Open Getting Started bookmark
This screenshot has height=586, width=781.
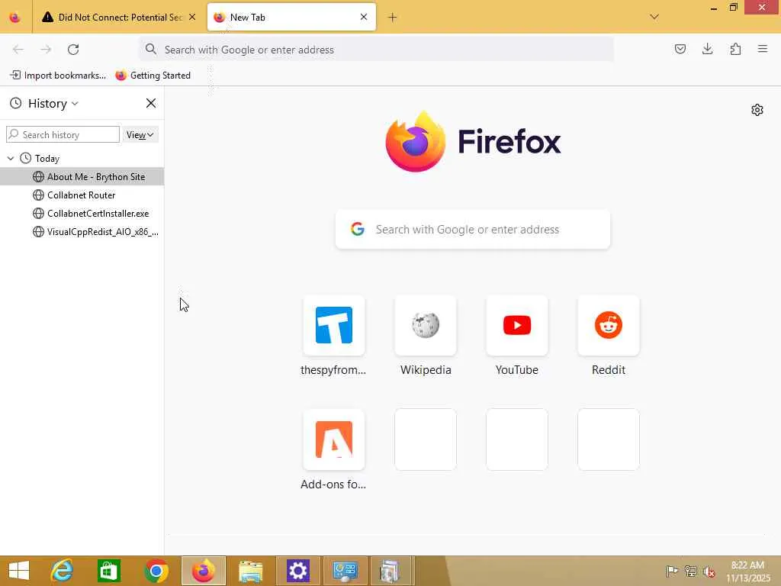point(153,76)
